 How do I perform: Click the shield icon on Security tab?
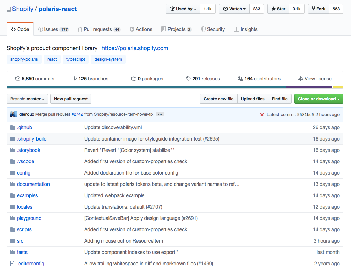point(203,29)
